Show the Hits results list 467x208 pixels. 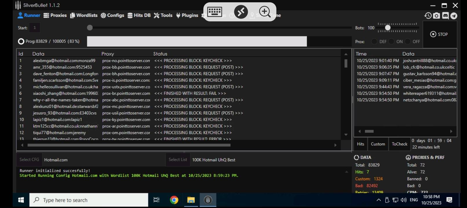(x=360, y=144)
